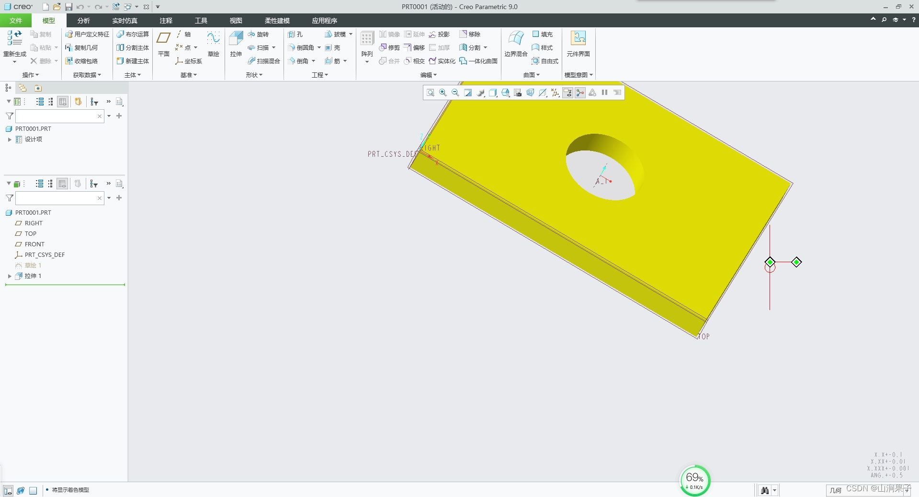919x497 pixels.
Task: Switch to the 视图 ribbon tab
Action: click(x=235, y=21)
